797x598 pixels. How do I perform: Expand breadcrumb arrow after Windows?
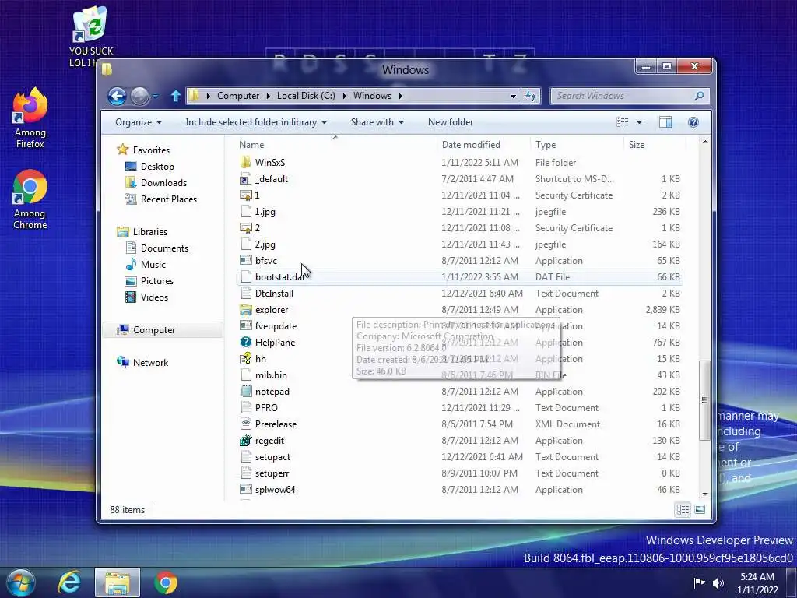(401, 96)
